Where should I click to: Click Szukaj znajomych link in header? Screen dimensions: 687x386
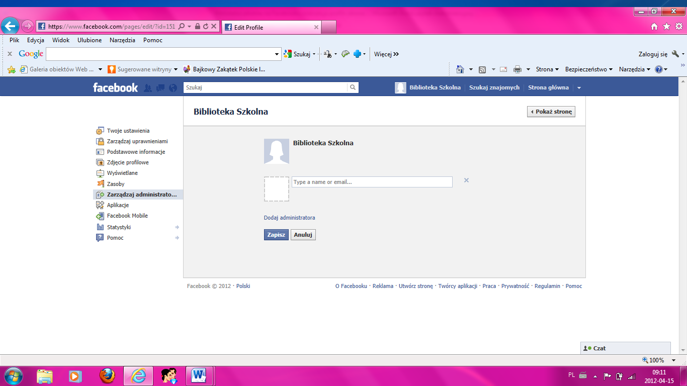click(494, 87)
